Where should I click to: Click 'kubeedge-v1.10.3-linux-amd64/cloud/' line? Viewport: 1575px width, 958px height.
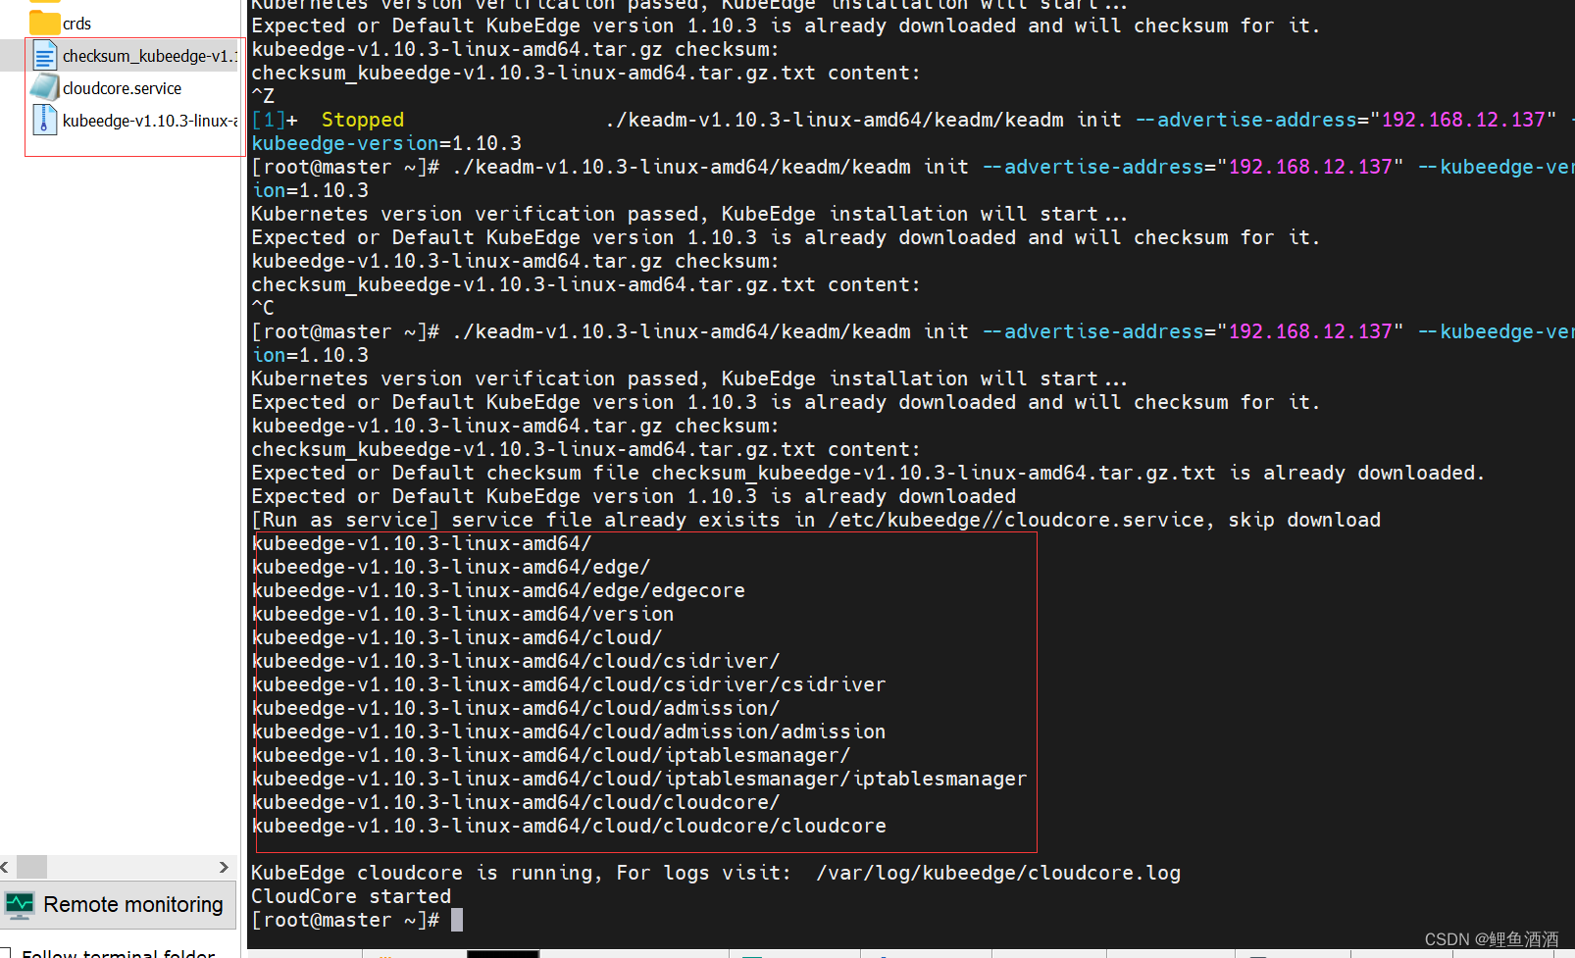(457, 637)
